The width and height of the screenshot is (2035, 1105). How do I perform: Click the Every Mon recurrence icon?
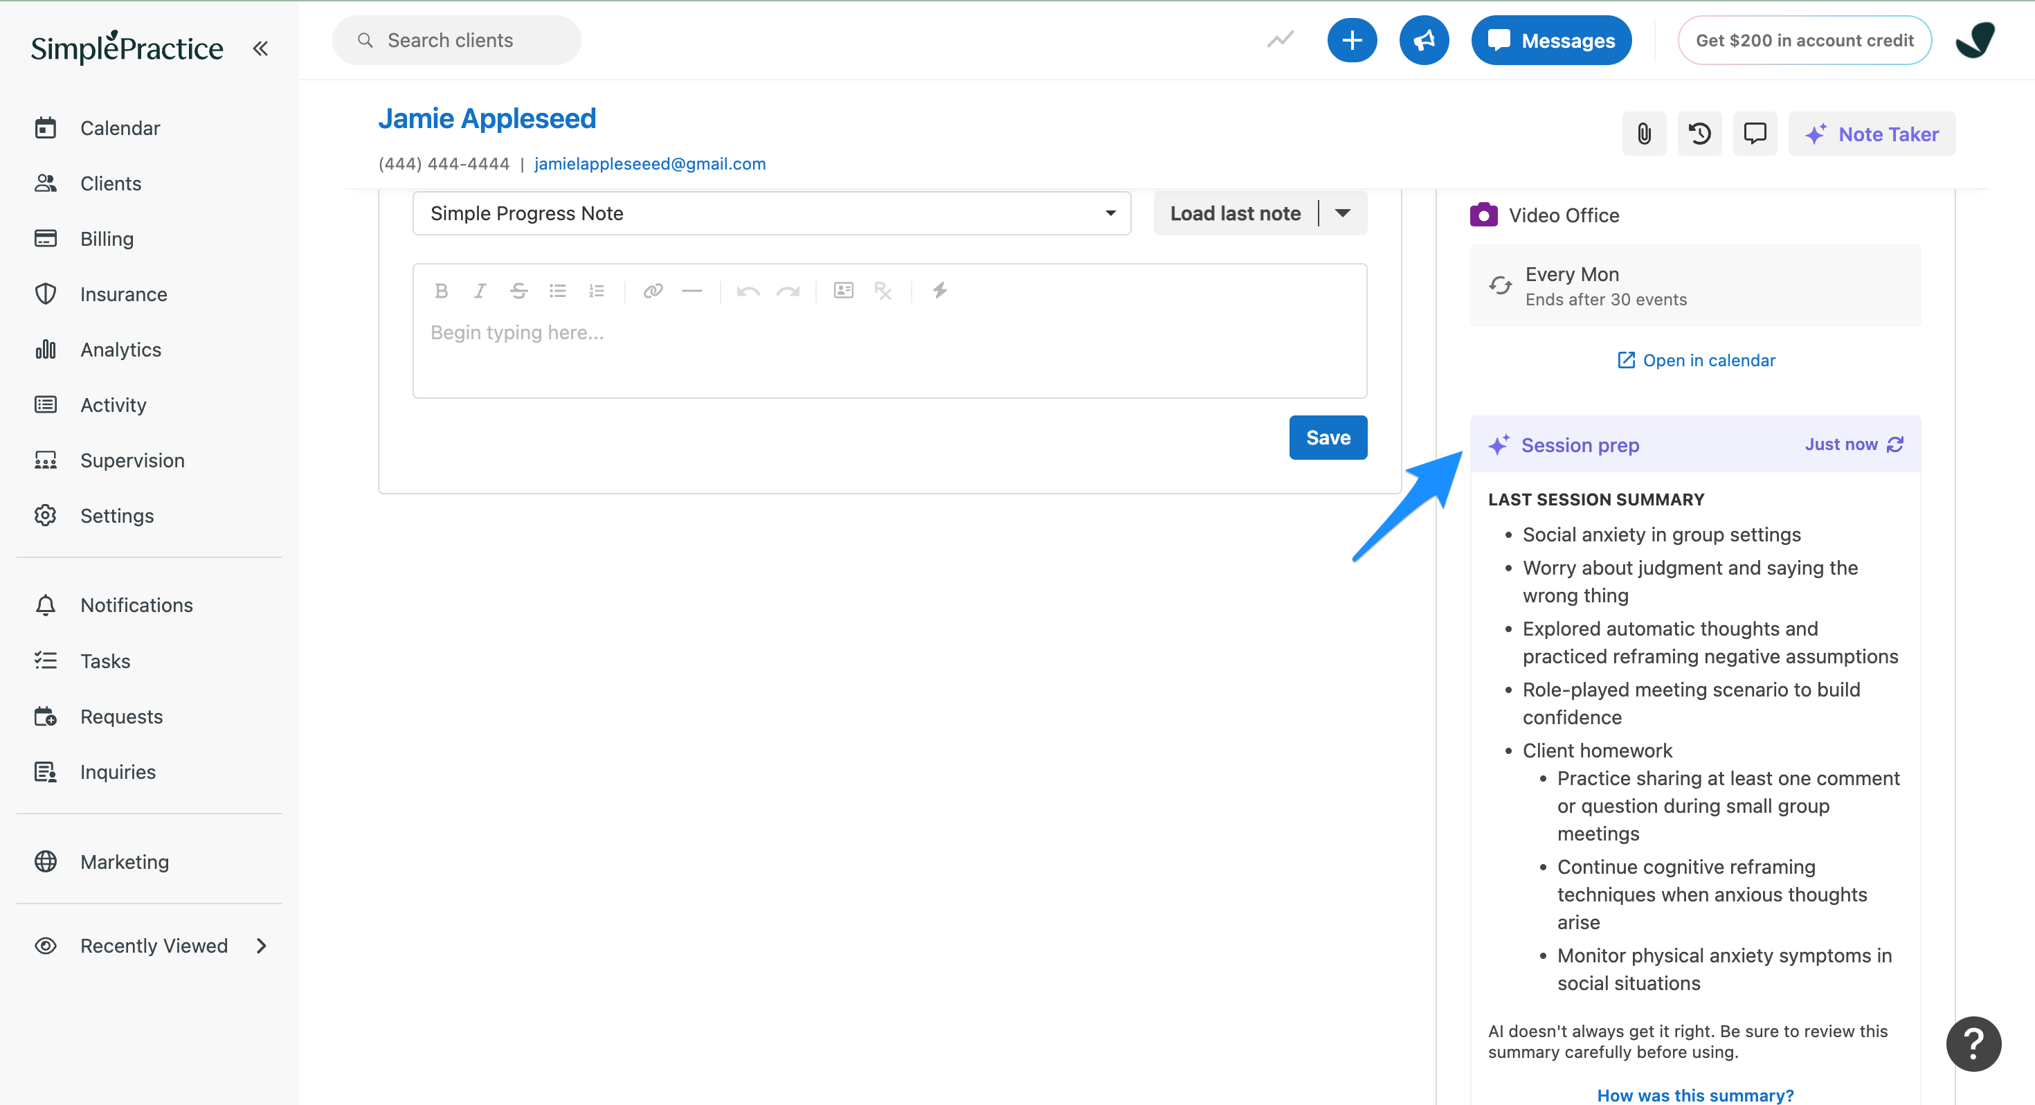(1500, 285)
